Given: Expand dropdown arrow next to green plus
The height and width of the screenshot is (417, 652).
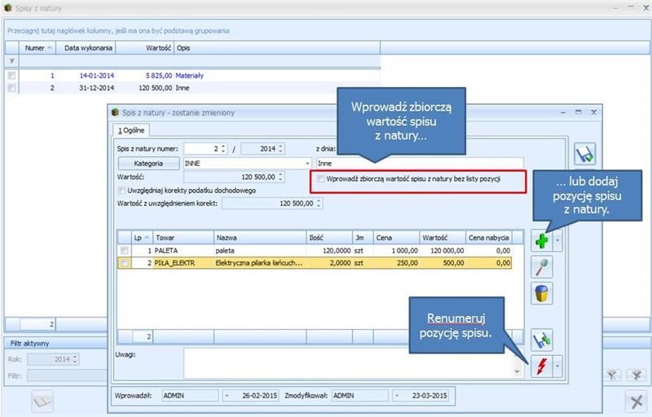Looking at the screenshot, I should pyautogui.click(x=557, y=241).
